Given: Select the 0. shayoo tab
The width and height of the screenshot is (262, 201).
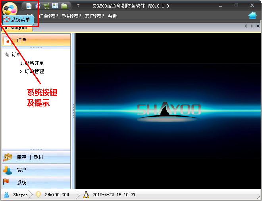Looking at the screenshot, I should [17, 28].
